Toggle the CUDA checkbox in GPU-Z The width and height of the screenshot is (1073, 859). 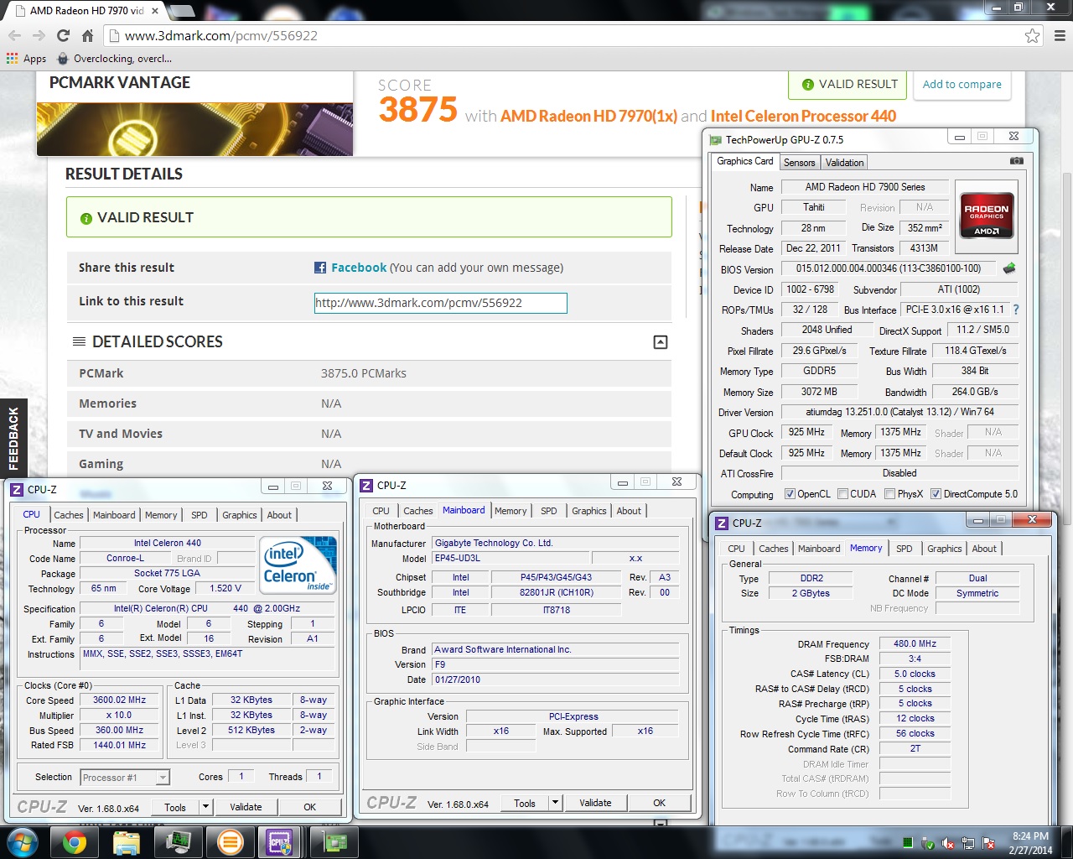click(842, 494)
